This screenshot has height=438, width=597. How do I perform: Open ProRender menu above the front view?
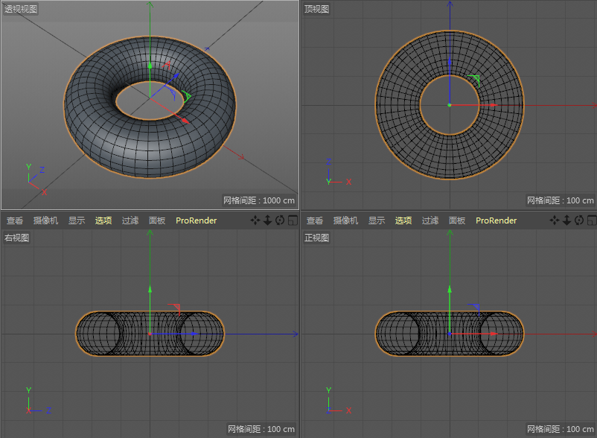496,220
